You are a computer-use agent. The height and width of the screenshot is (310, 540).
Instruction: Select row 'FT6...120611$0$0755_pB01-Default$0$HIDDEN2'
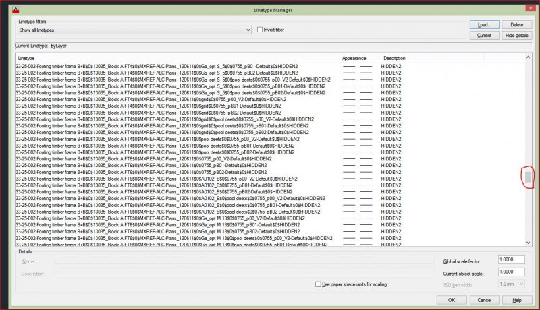pyautogui.click(x=271, y=165)
